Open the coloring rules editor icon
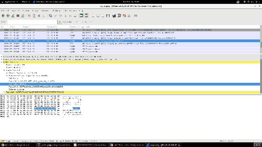Screen dimensions: 262x147 pos(124,15)
